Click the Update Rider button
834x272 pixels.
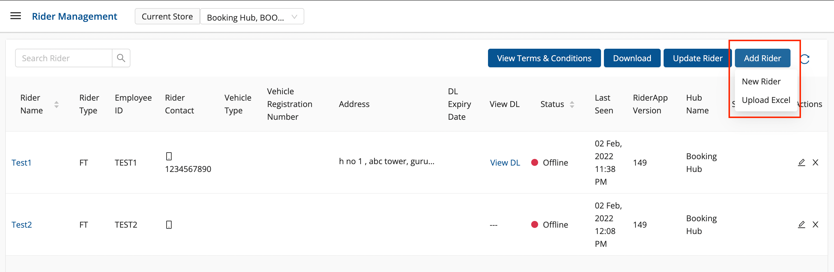click(x=698, y=58)
